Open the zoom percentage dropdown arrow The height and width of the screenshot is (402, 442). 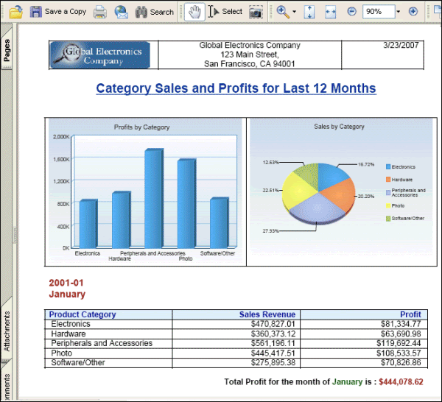(x=399, y=12)
